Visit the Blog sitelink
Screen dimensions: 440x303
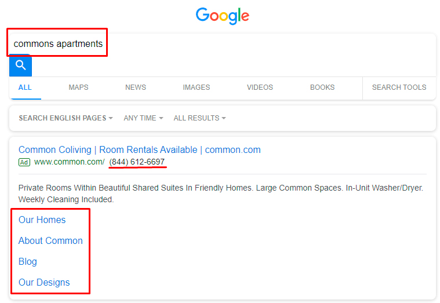(x=28, y=261)
